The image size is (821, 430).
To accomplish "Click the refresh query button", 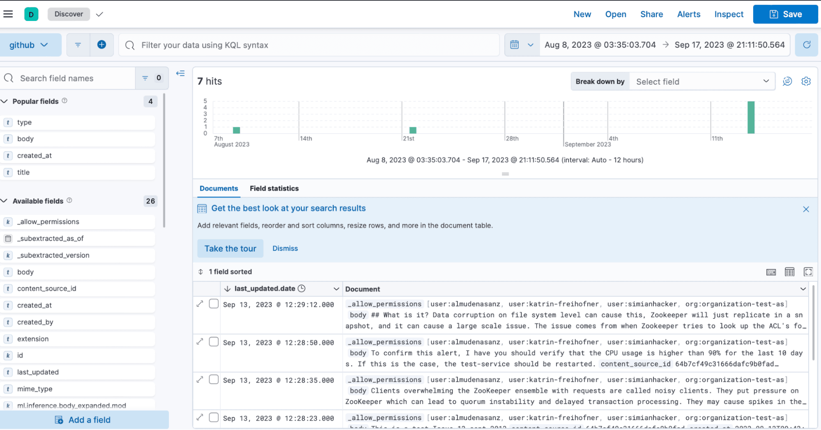I will [x=807, y=45].
